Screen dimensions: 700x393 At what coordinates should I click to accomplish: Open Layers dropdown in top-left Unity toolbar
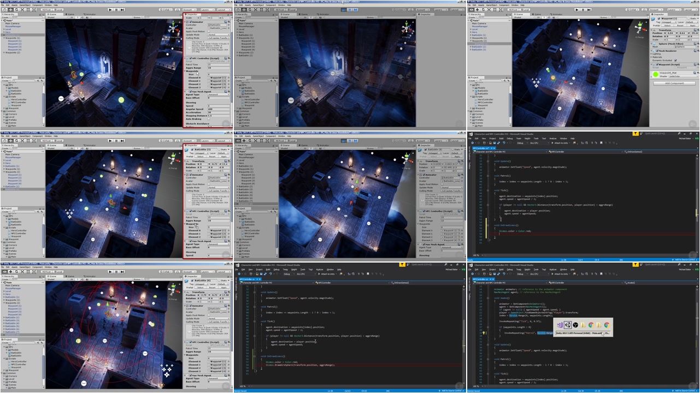pos(208,10)
